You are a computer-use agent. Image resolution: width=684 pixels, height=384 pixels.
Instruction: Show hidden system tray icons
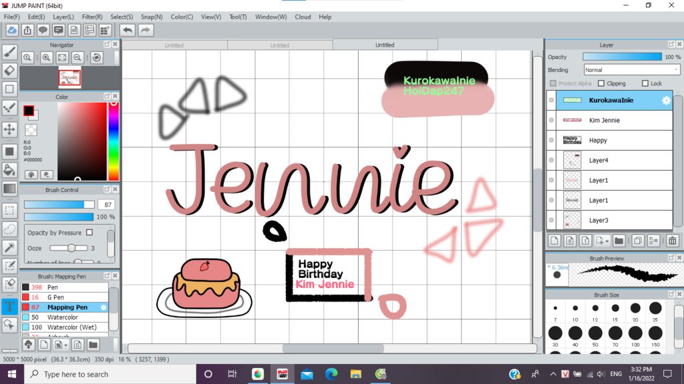(x=553, y=374)
